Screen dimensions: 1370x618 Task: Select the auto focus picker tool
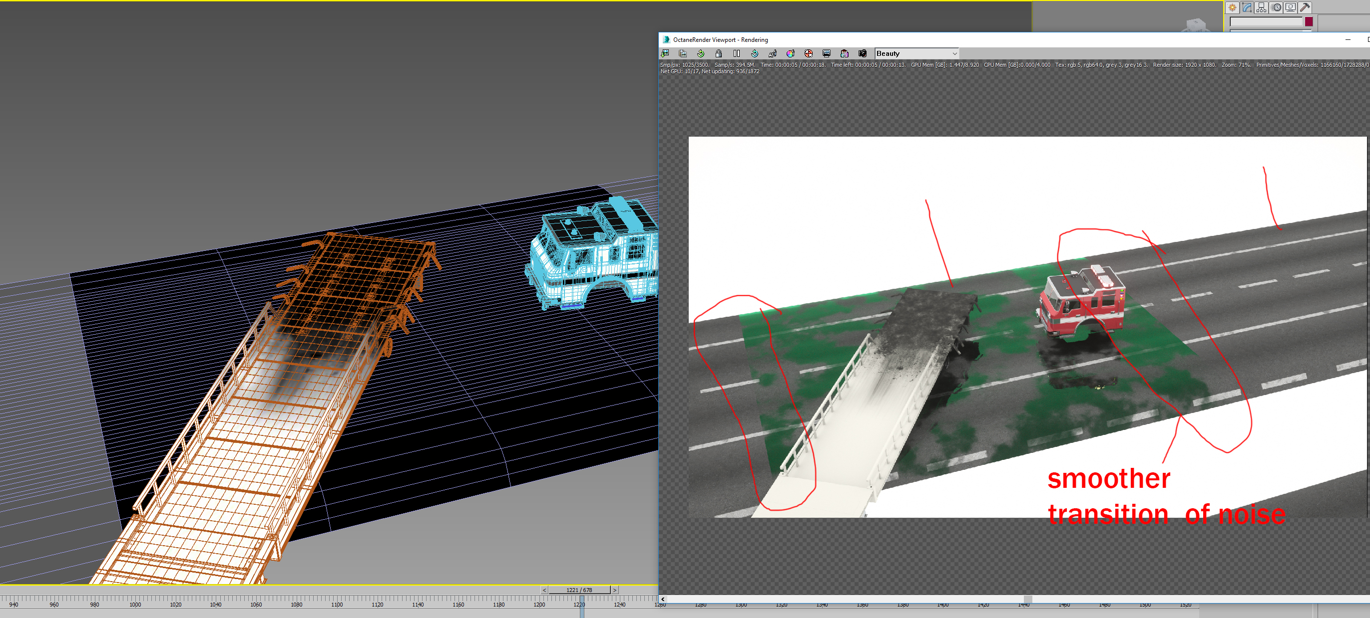click(773, 54)
